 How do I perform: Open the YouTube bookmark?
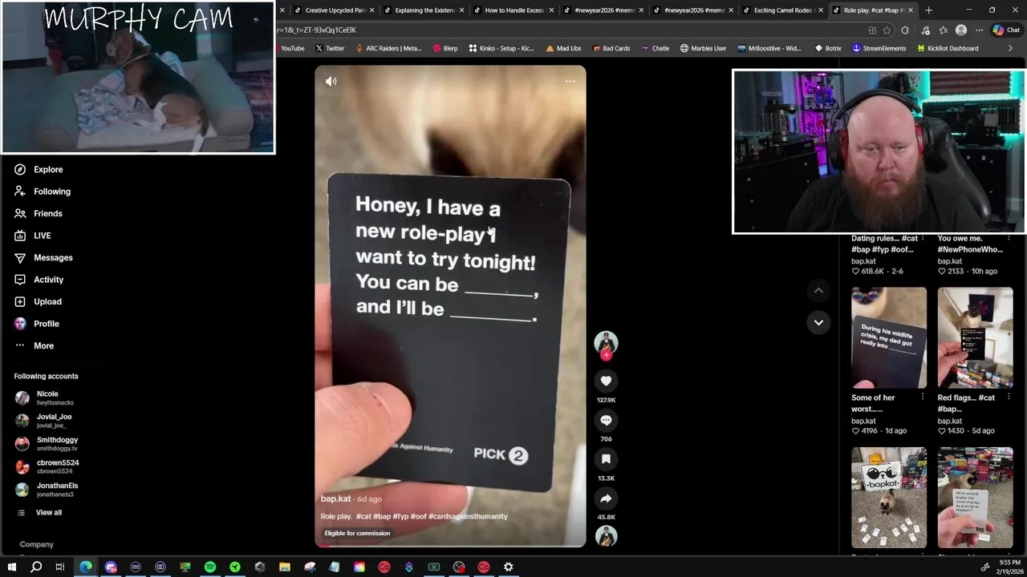(x=292, y=48)
